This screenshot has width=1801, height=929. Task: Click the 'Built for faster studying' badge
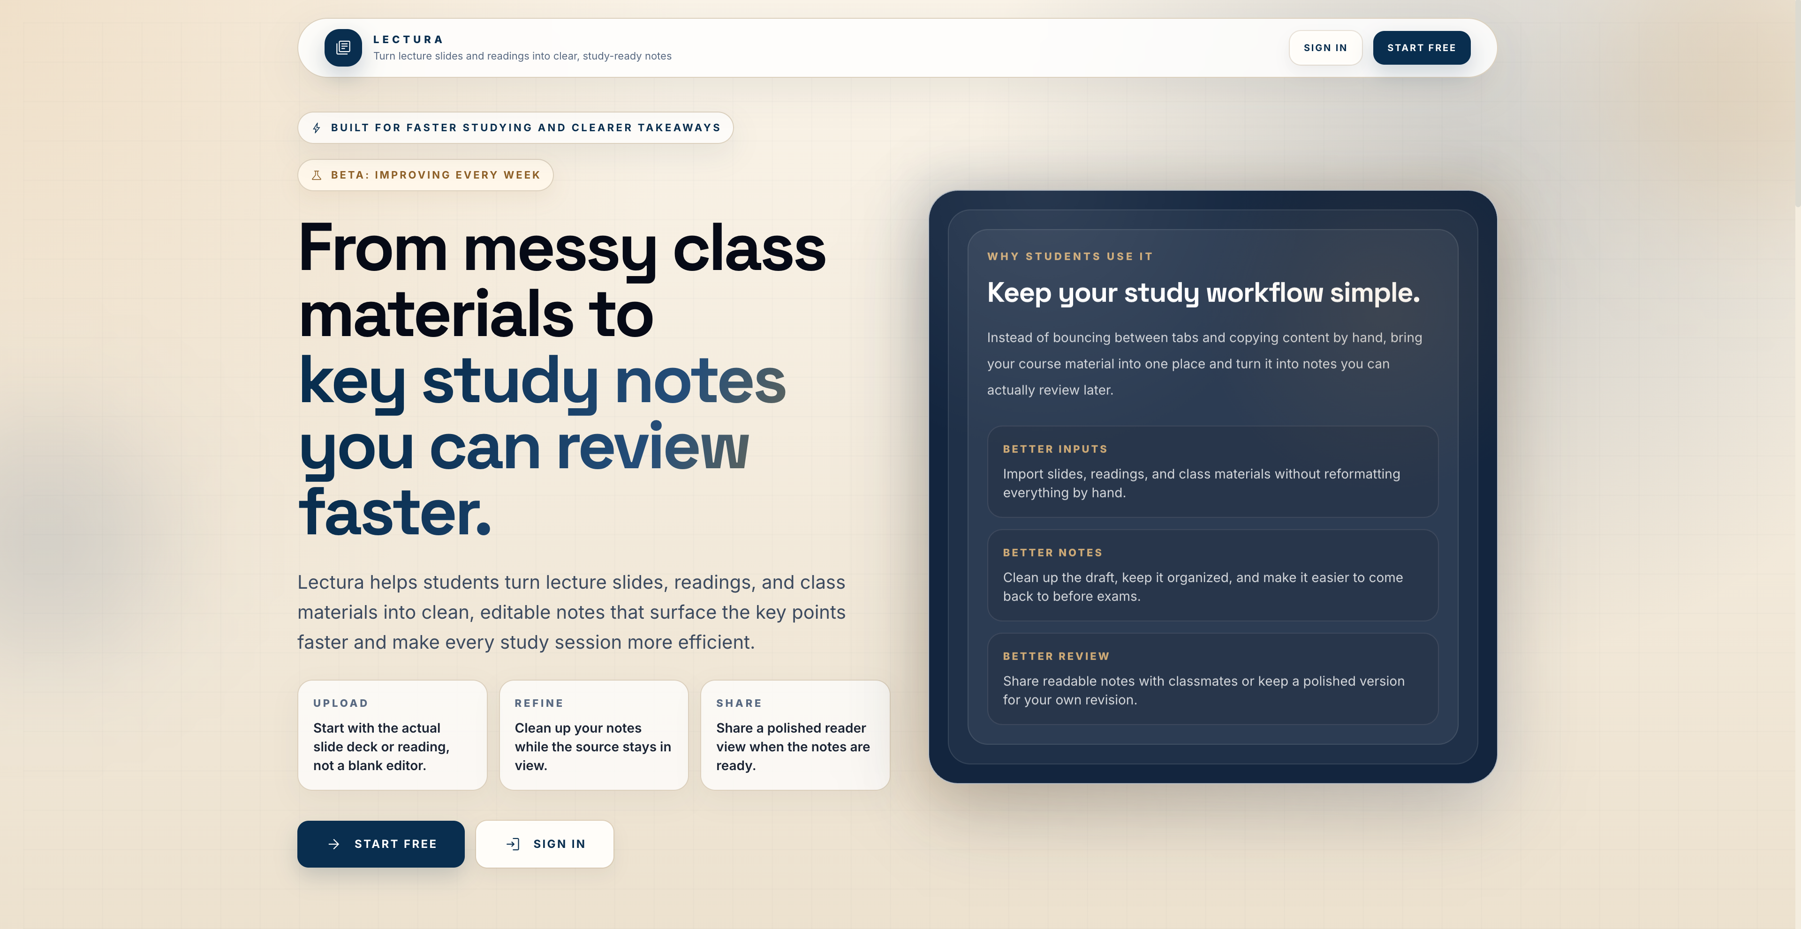(515, 128)
